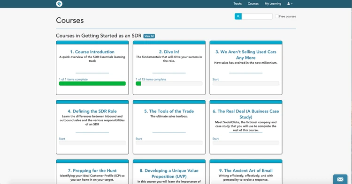Click 'How sales has evolved' description text
The image size is (352, 184).
tap(246, 63)
